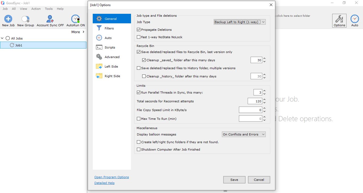Open Display balloon messages dropdown

(244, 134)
